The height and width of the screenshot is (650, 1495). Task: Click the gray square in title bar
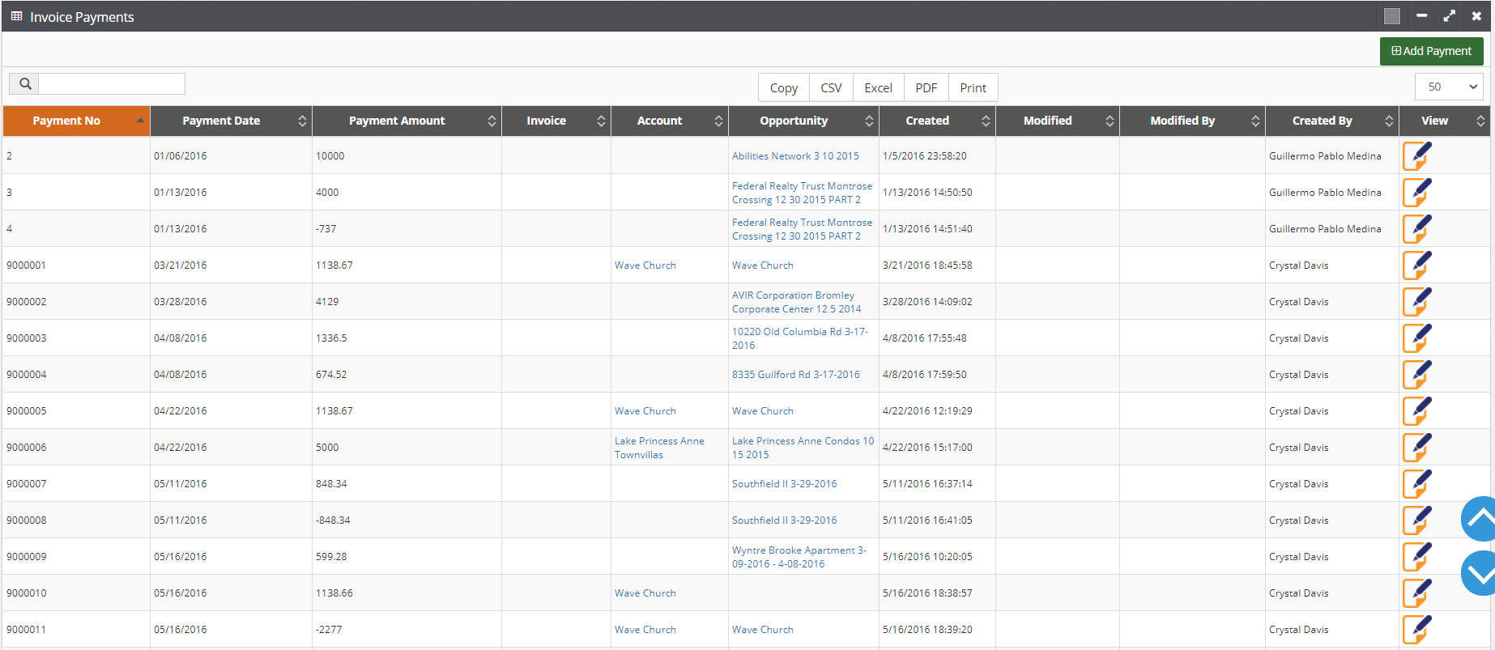pyautogui.click(x=1392, y=16)
